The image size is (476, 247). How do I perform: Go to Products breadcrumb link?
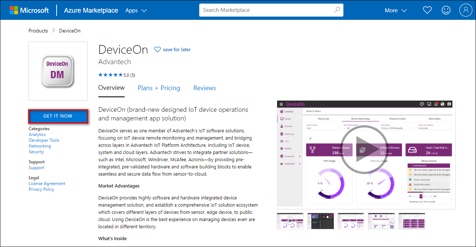pos(38,31)
